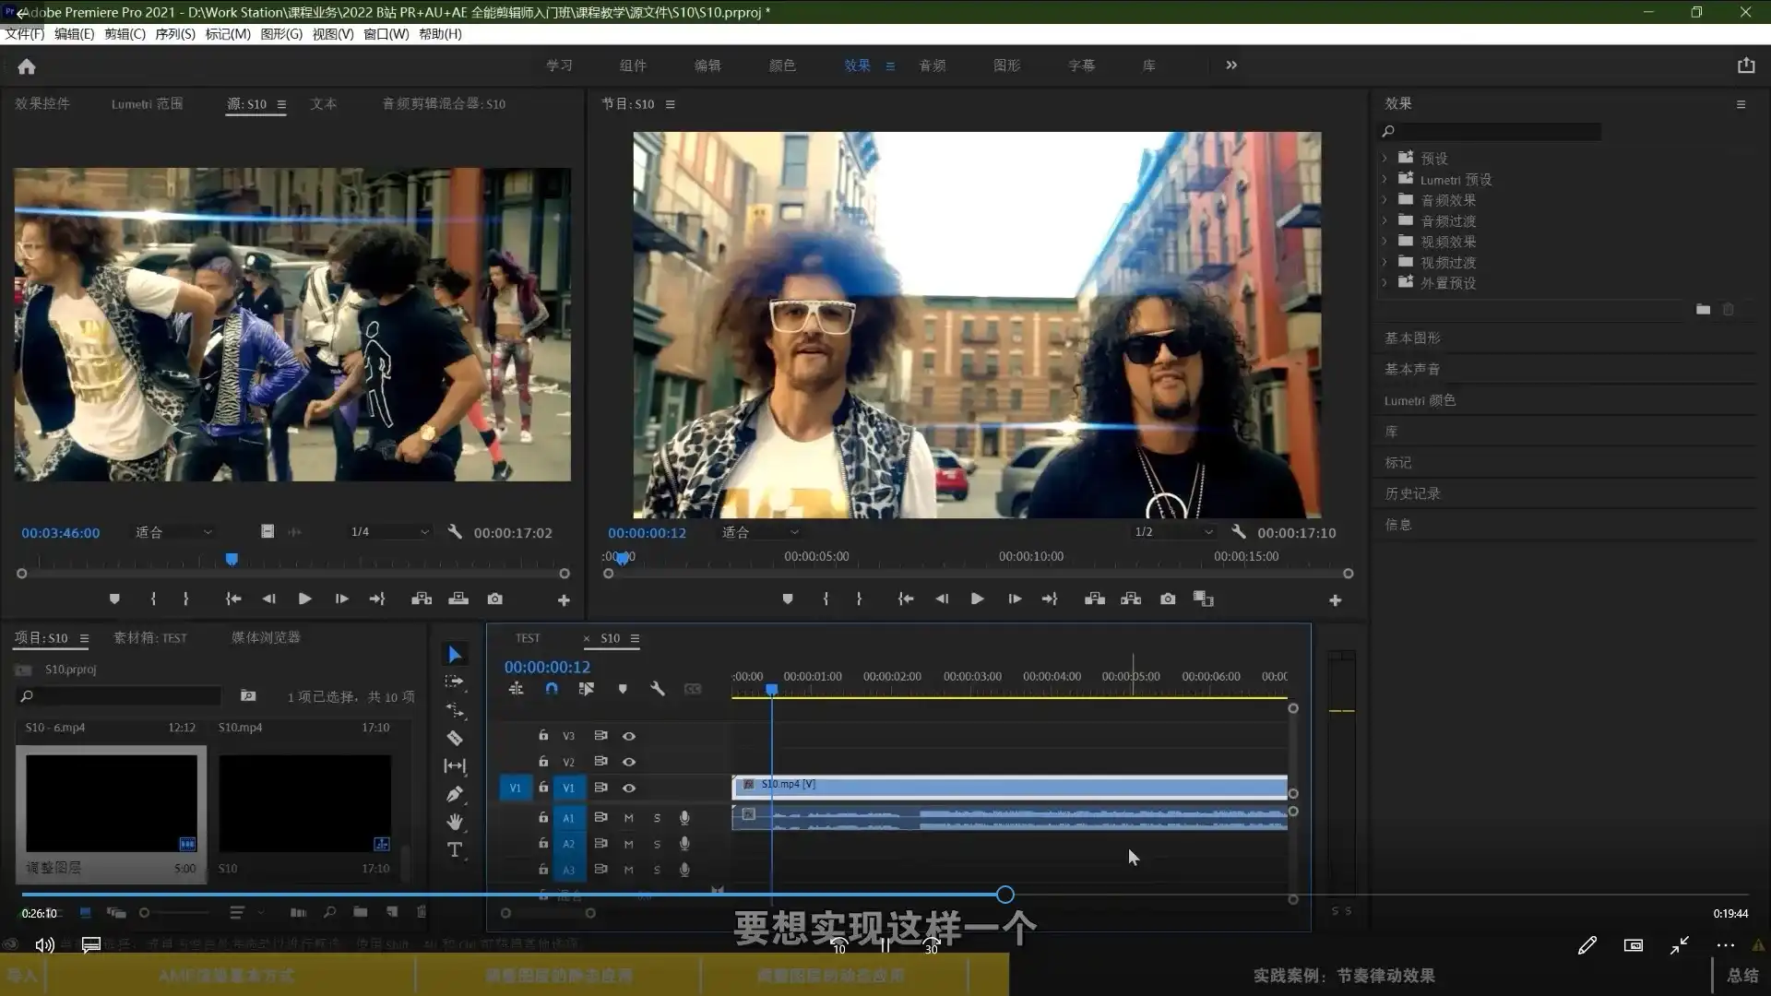The width and height of the screenshot is (1771, 996).
Task: Click the video player progress slider handle
Action: pyautogui.click(x=1005, y=895)
